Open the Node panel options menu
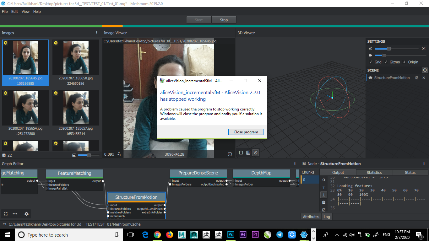Image resolution: width=429 pixels, height=241 pixels. tap(424, 163)
